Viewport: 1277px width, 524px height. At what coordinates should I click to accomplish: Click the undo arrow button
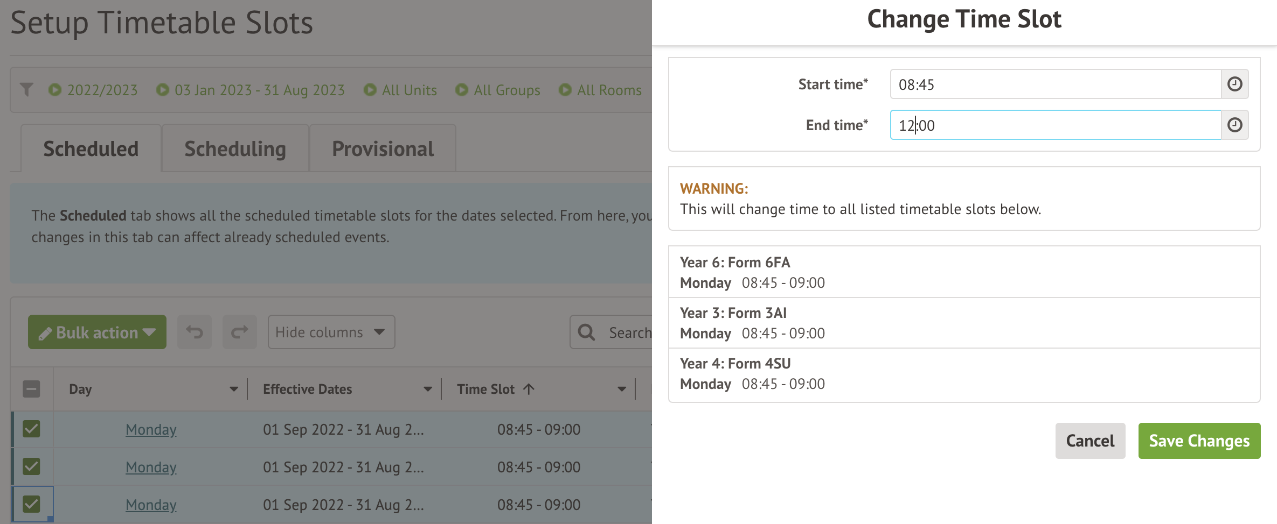point(195,332)
